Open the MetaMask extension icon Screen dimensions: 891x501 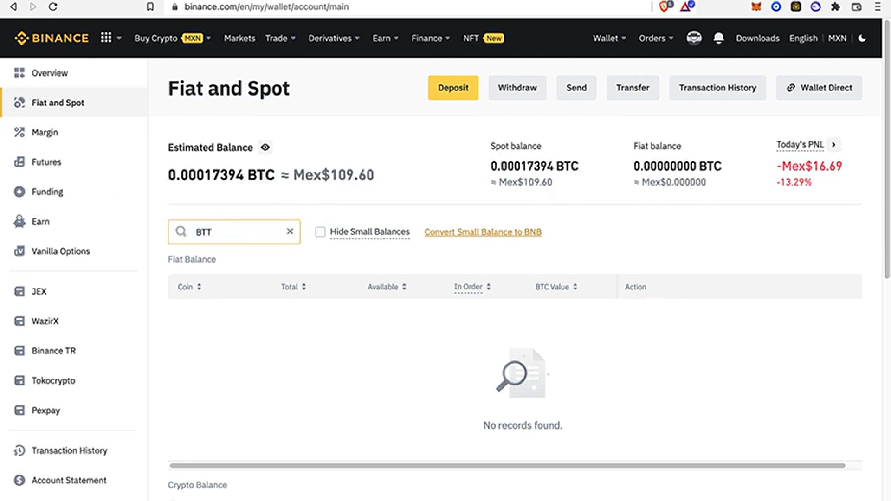tap(755, 7)
